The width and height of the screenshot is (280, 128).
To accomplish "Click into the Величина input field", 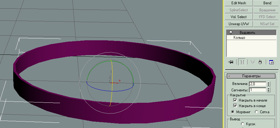I will (258, 84).
